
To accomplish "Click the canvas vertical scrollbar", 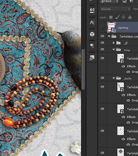I will tap(83, 69).
